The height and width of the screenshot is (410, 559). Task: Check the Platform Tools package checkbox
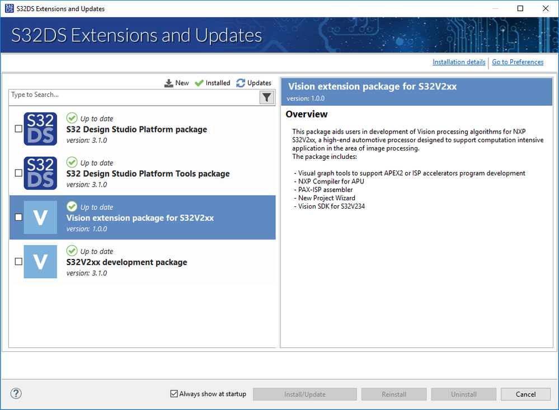tap(18, 173)
